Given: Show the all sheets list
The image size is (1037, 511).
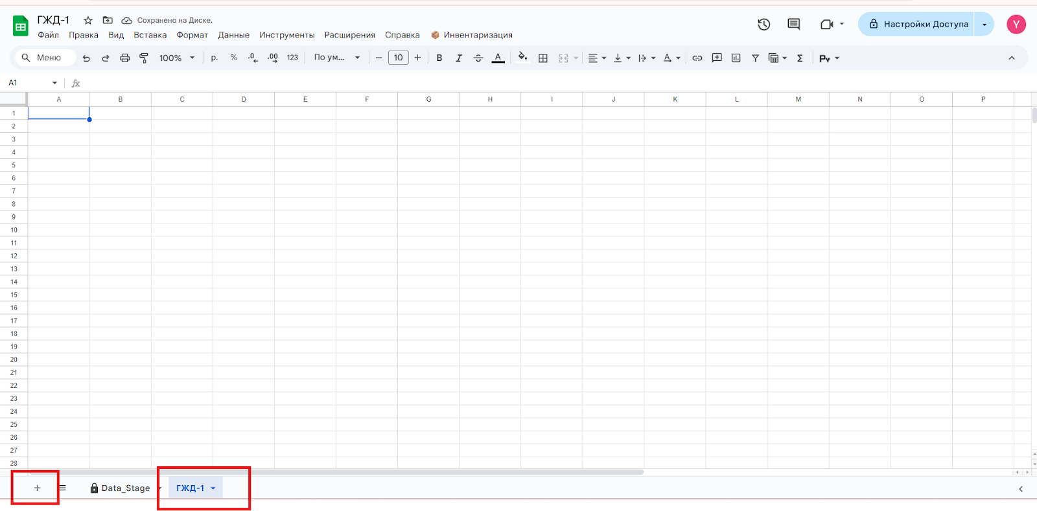Looking at the screenshot, I should [62, 488].
